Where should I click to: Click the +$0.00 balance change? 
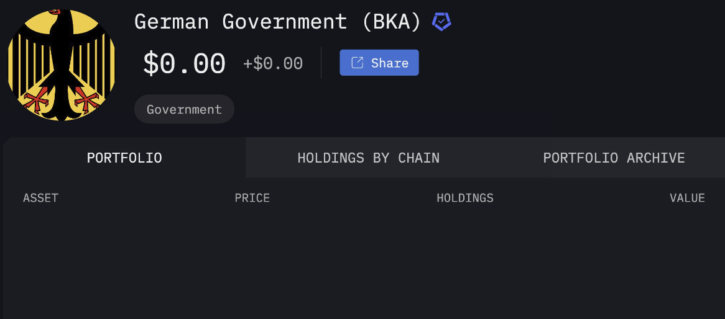click(x=273, y=63)
